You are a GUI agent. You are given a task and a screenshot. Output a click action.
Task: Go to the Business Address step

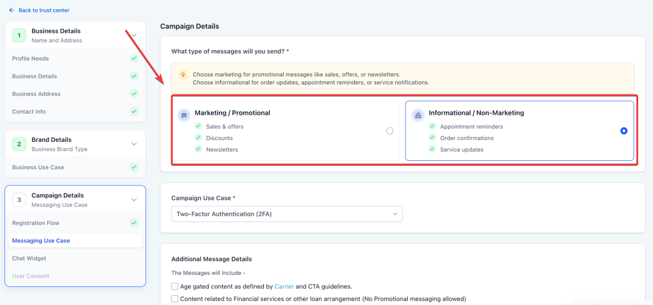pos(36,94)
